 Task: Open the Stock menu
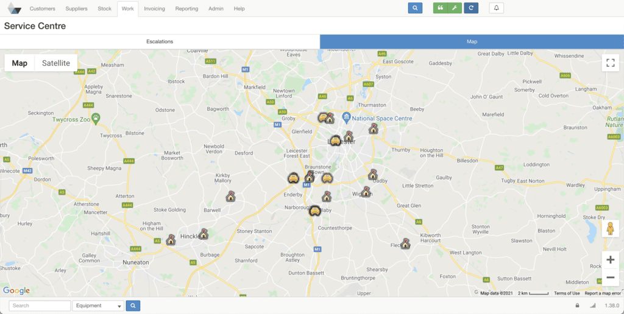click(105, 9)
